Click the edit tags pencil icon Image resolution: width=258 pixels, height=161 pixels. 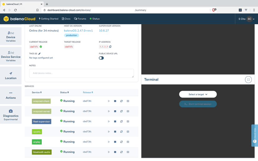tap(40, 54)
